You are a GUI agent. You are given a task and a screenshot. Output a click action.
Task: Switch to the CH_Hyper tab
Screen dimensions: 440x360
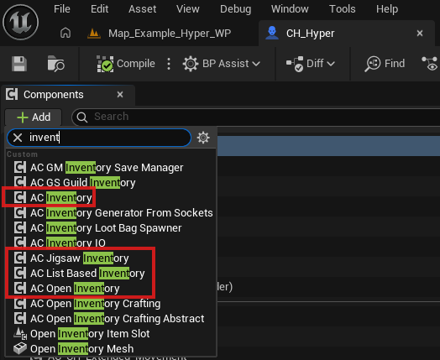click(311, 34)
